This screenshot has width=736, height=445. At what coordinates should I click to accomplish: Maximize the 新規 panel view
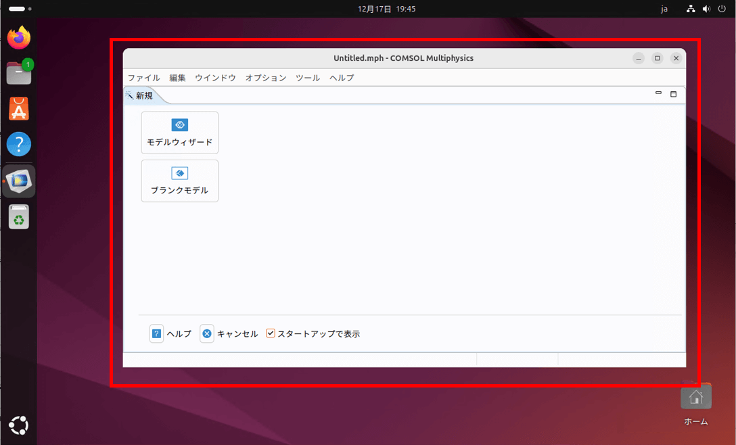673,94
